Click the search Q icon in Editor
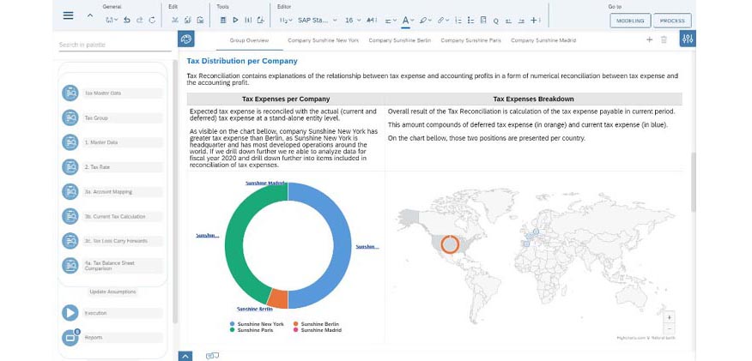This screenshot has height=361, width=752. (x=496, y=21)
